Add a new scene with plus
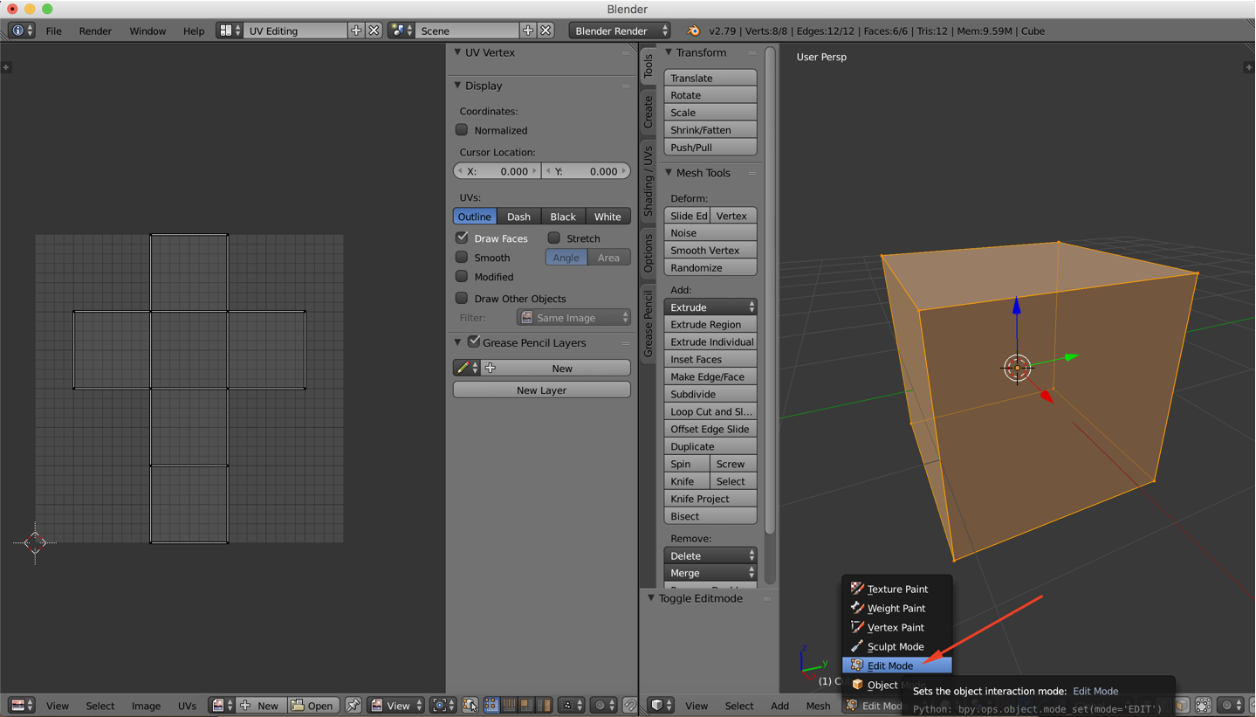This screenshot has height=717, width=1256. [528, 31]
